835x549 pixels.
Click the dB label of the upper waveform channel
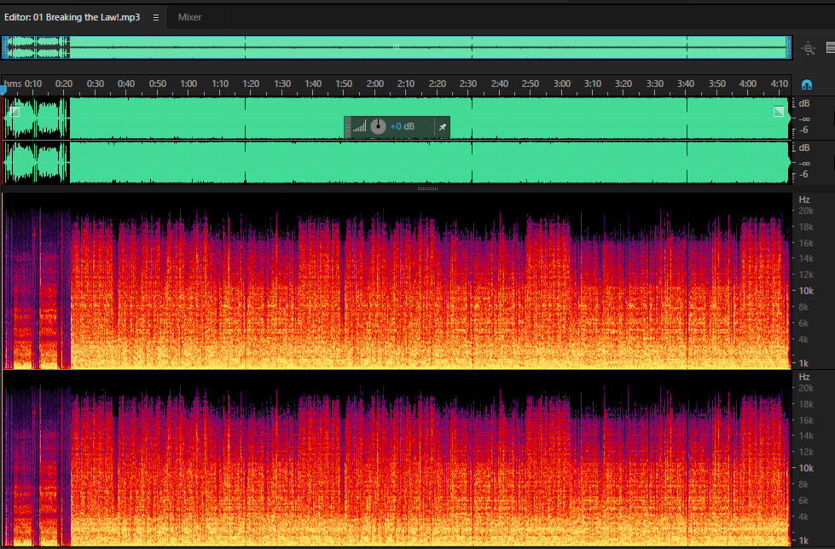click(x=804, y=103)
